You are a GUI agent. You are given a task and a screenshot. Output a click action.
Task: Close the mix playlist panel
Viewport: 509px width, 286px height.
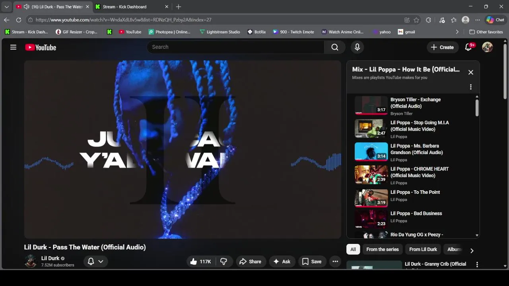click(x=471, y=72)
